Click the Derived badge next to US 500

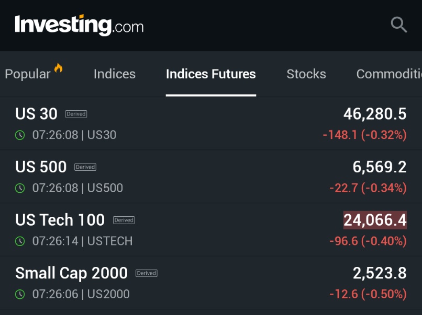85,167
